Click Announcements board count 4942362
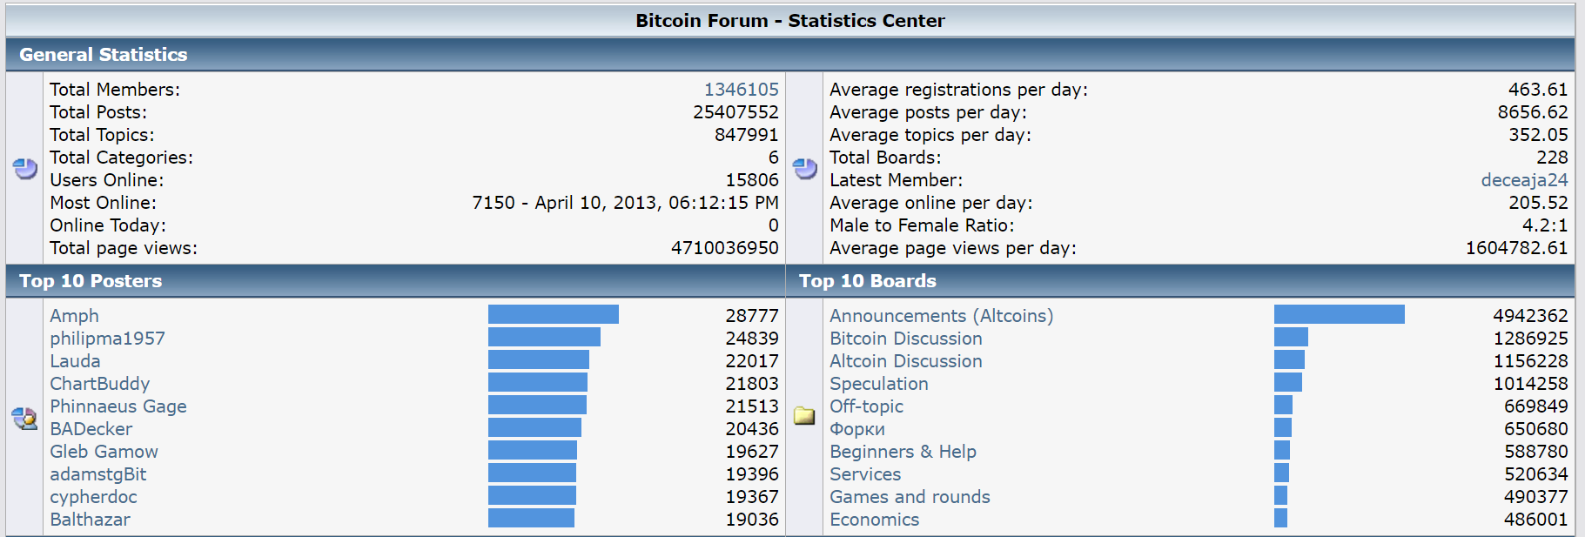This screenshot has height=537, width=1585. [1530, 316]
